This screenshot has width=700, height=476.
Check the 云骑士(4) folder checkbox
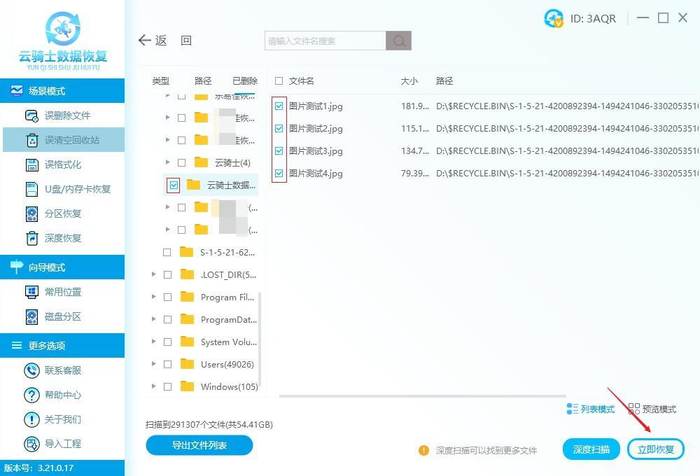(182, 162)
